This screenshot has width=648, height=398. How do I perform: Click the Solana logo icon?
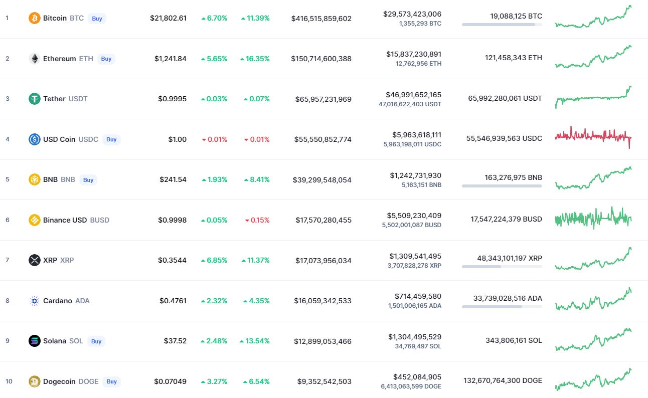coord(35,341)
